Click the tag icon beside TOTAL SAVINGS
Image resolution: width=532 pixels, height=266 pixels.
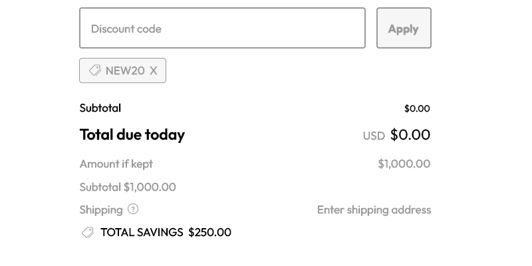coord(87,232)
